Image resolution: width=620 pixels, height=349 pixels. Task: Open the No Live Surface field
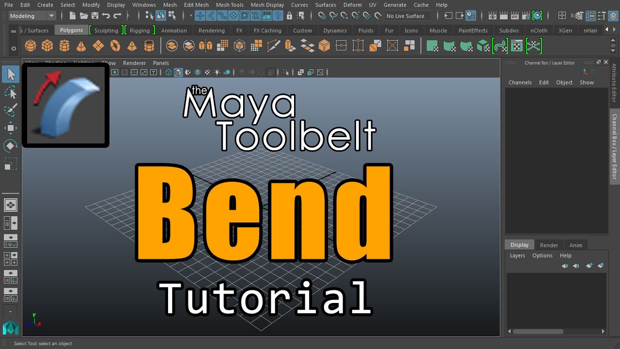pyautogui.click(x=408, y=16)
